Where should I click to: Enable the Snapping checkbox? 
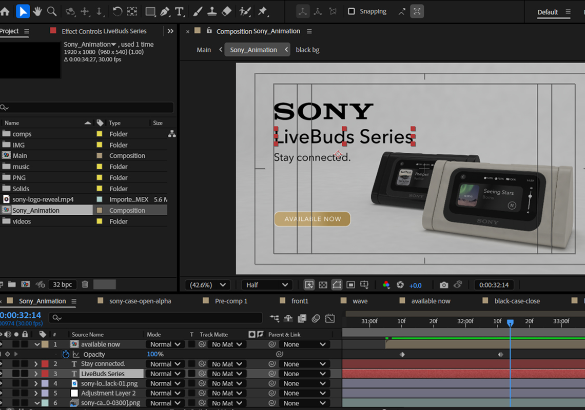[x=352, y=11]
